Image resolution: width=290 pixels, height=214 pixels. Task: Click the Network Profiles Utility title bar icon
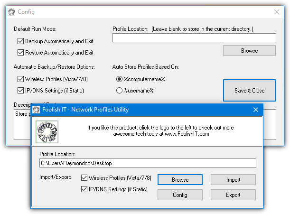pos(36,110)
